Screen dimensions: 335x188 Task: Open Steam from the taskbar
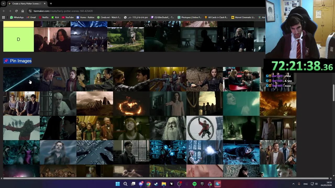pyautogui.click(x=156, y=184)
